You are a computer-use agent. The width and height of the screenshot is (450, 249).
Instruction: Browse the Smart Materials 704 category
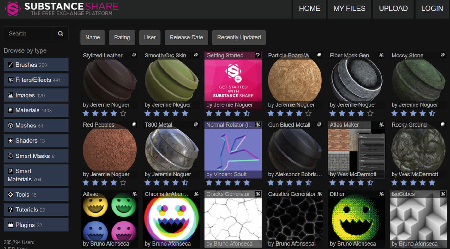[x=36, y=175]
